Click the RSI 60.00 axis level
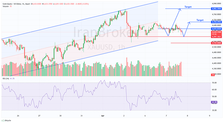Image resolution: width=224 pixels, height=123 pixels. 215,90
